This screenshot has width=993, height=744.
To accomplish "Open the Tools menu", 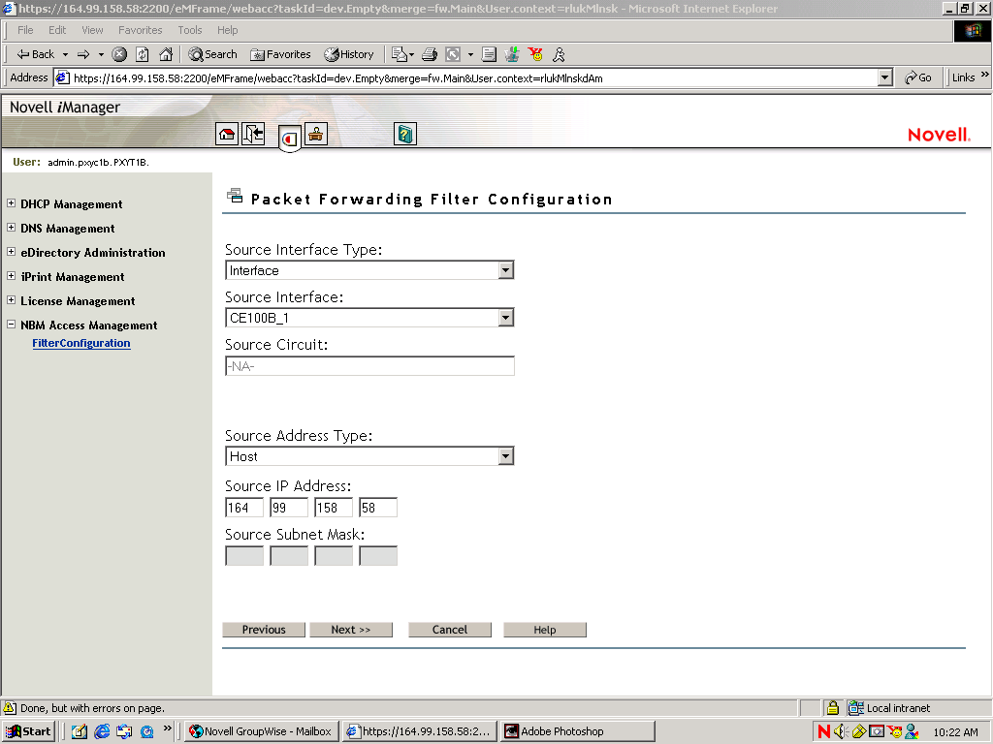I will [x=189, y=30].
